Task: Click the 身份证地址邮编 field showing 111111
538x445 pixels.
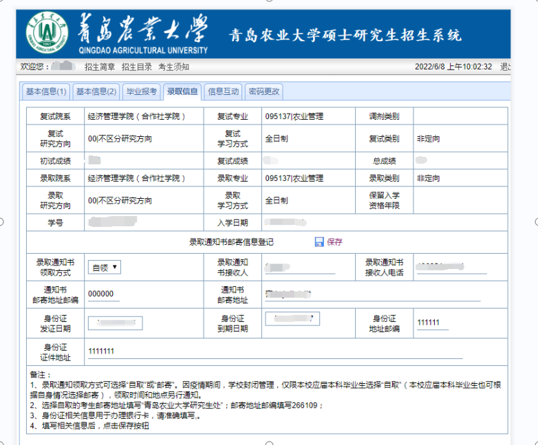Action: coord(432,323)
